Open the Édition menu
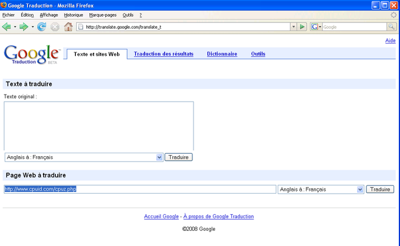The height and width of the screenshot is (246, 400). [27, 15]
